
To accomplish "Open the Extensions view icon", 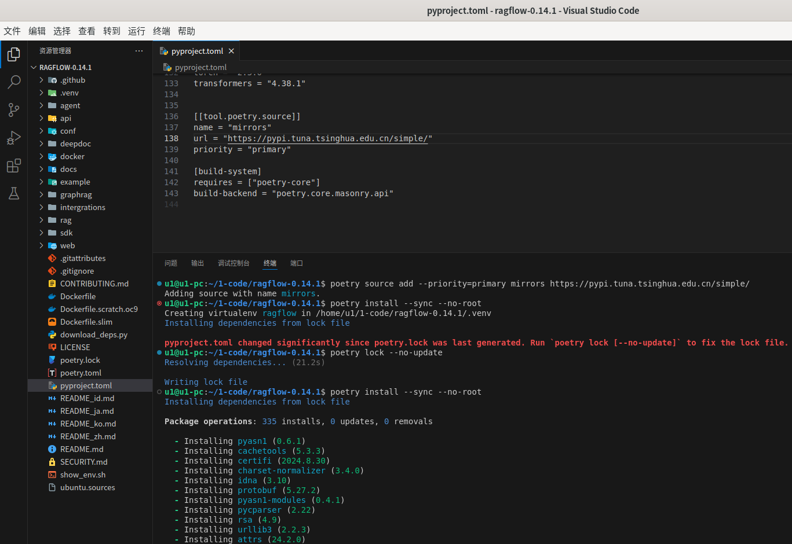I will pos(14,166).
